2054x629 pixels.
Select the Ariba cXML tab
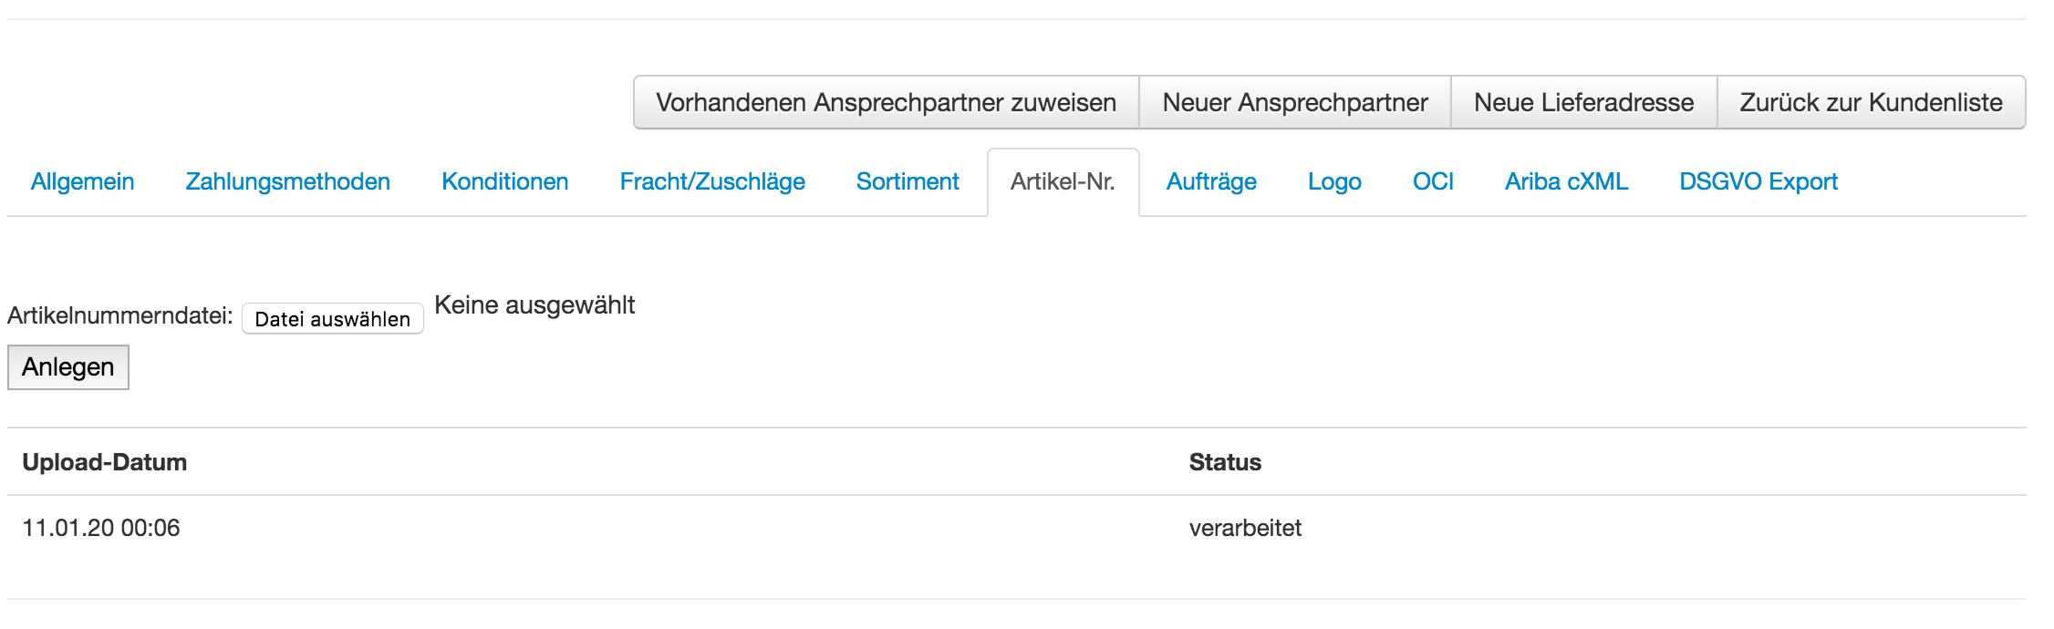point(1566,181)
